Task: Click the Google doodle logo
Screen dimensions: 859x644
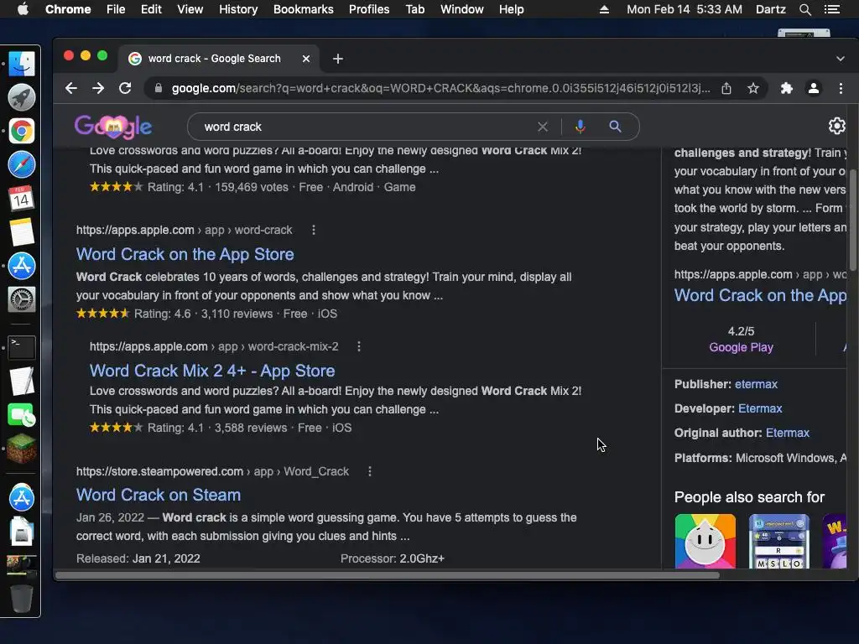Action: pyautogui.click(x=113, y=127)
